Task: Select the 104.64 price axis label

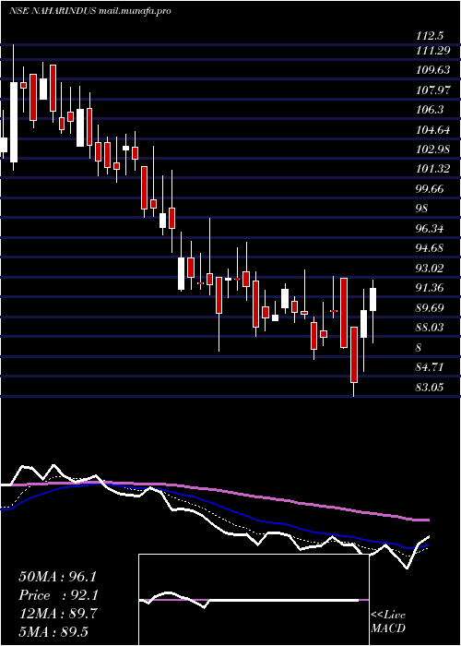Action: pyautogui.click(x=433, y=129)
